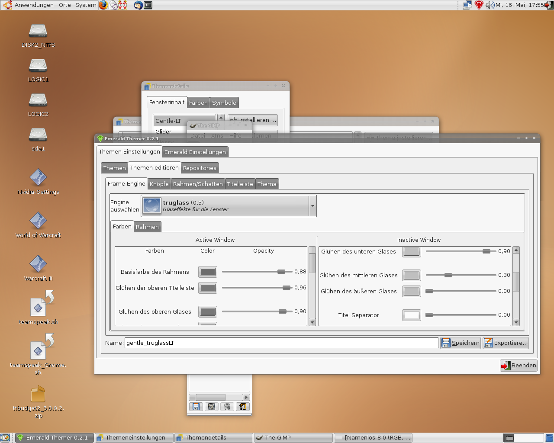Click the workspace switcher in bottom panel
The width and height of the screenshot is (554, 443).
[524, 438]
